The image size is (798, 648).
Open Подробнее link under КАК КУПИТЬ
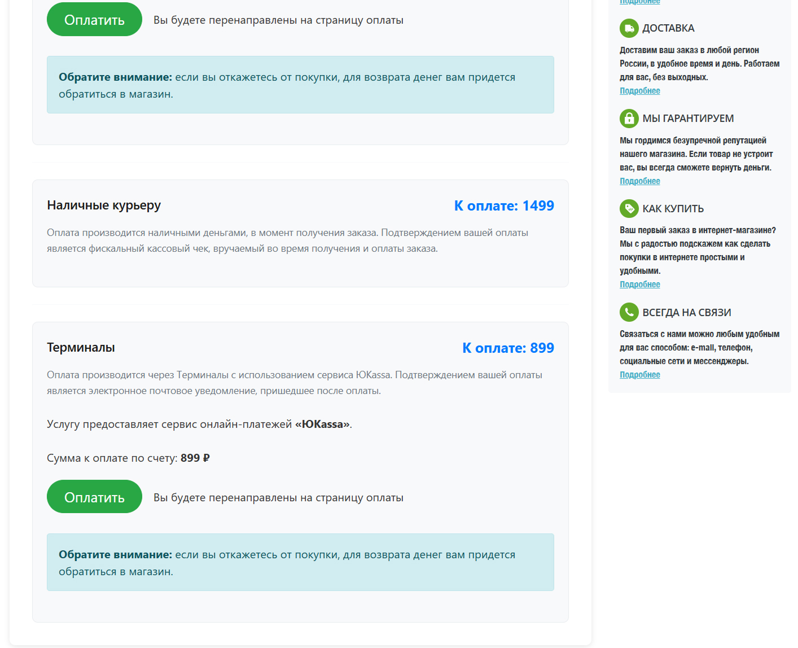coord(639,284)
